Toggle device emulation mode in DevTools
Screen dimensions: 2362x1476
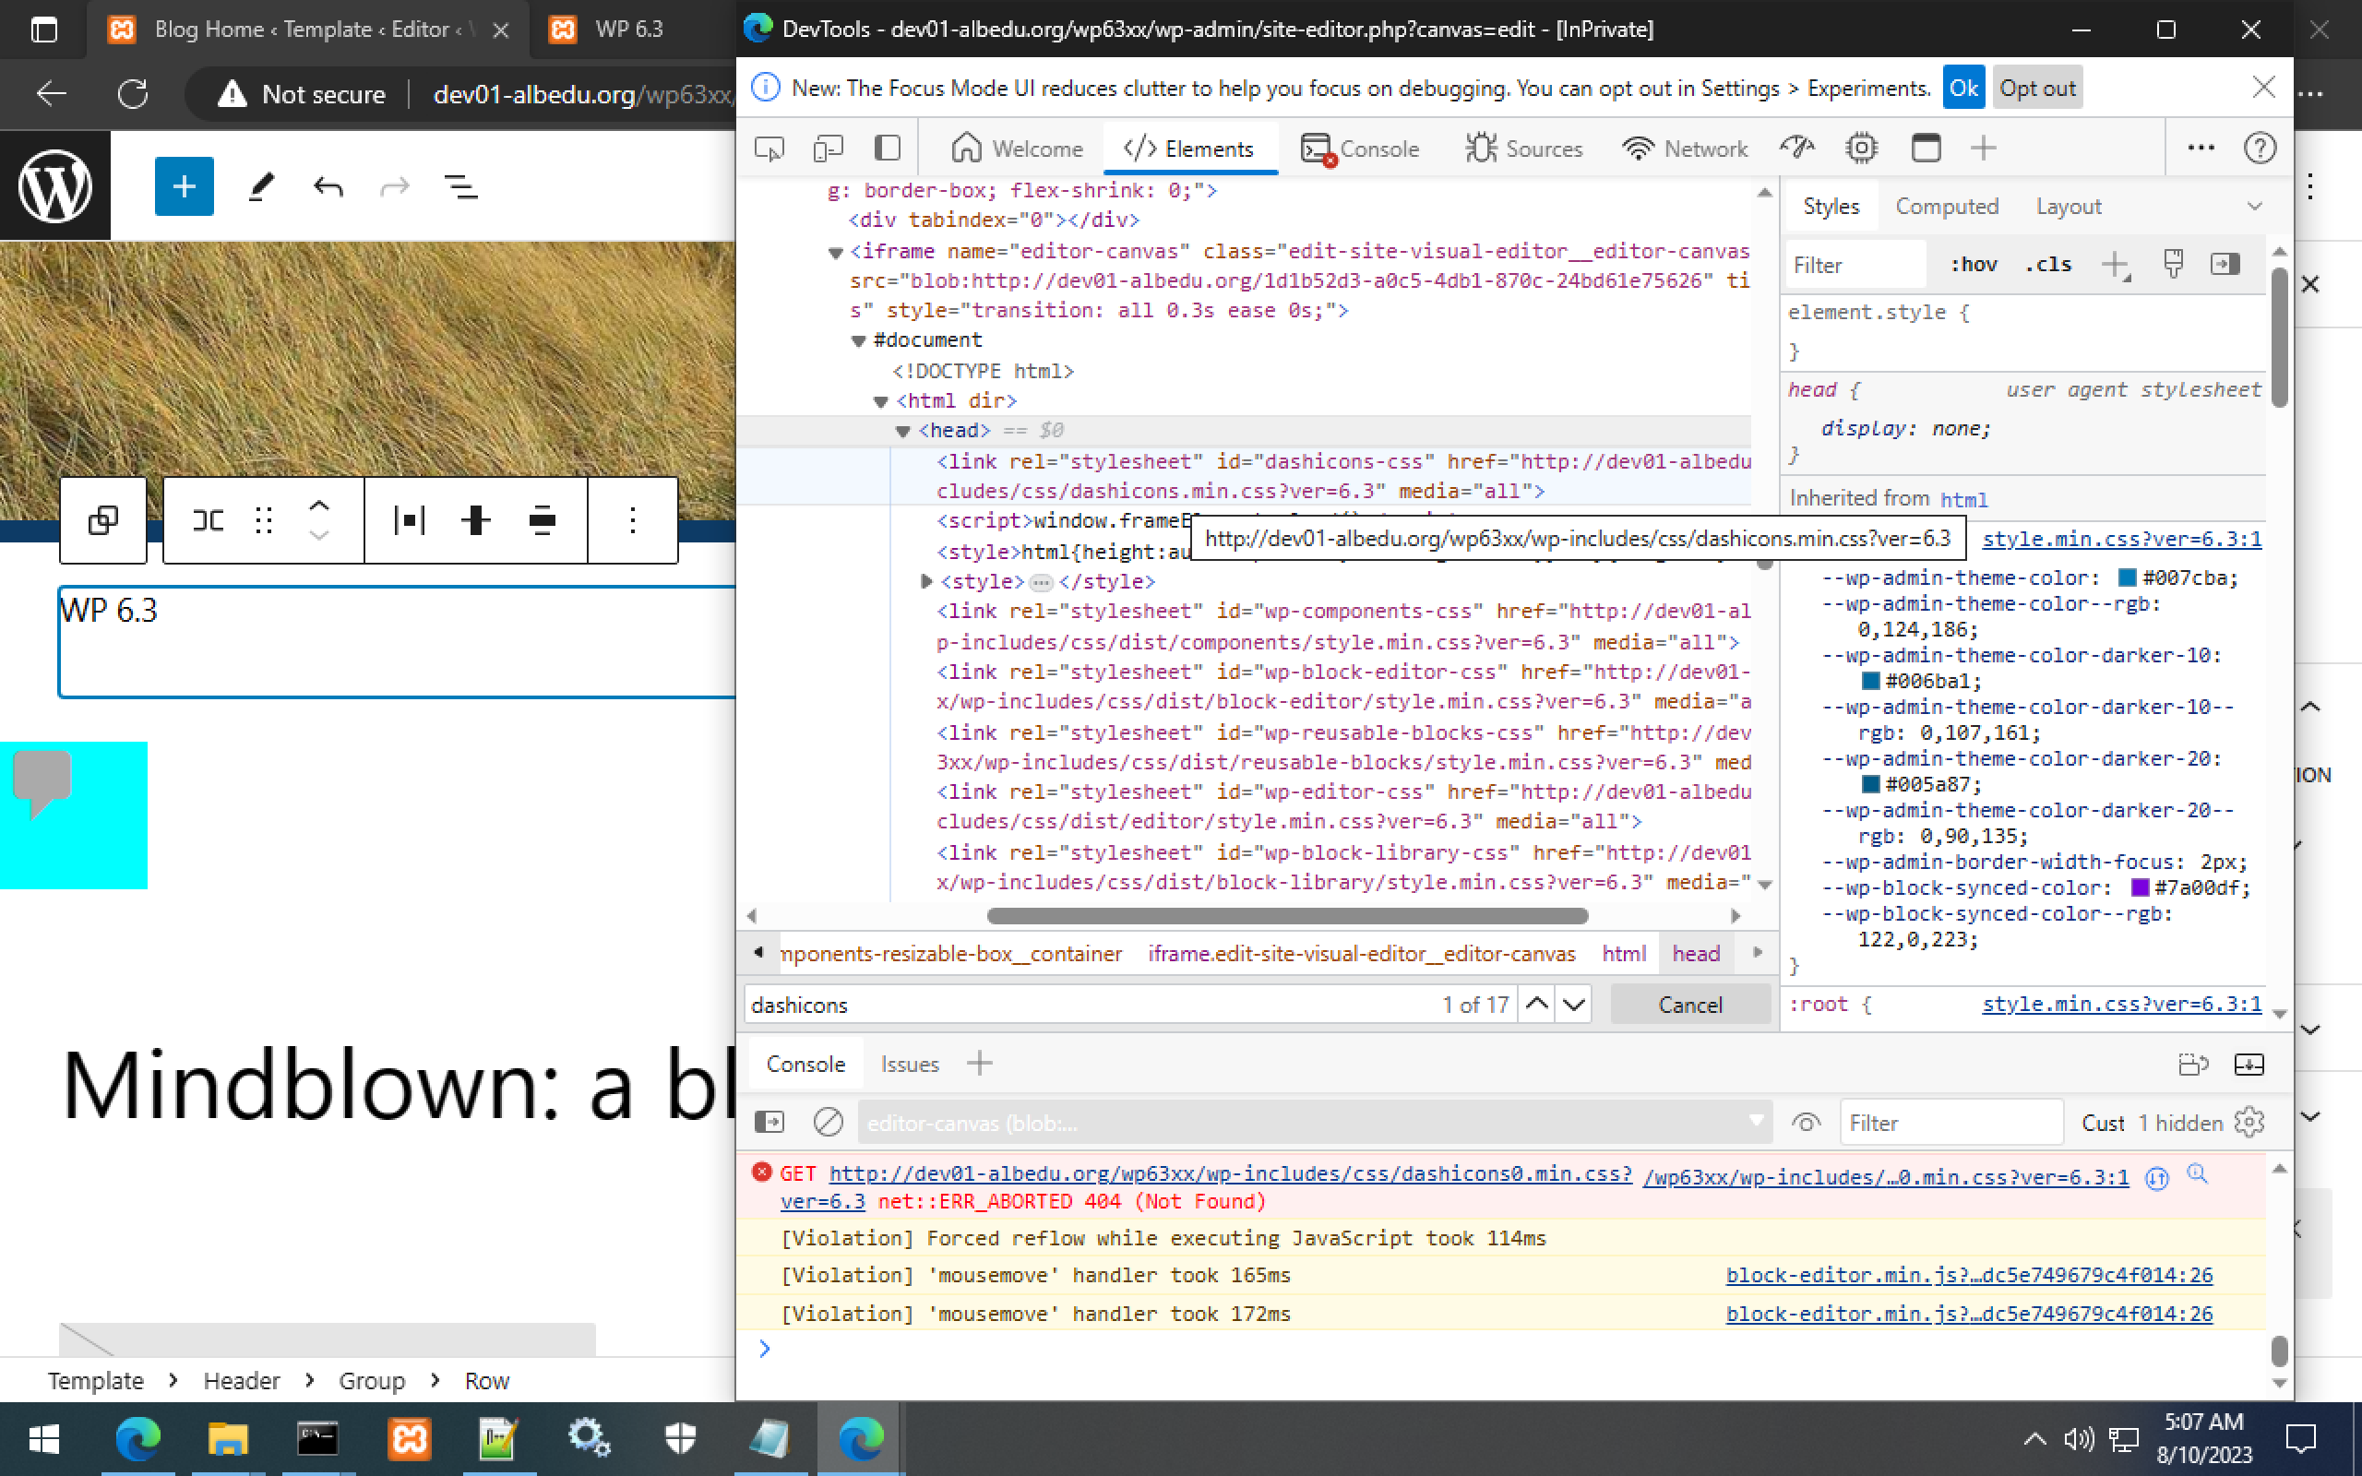click(827, 148)
